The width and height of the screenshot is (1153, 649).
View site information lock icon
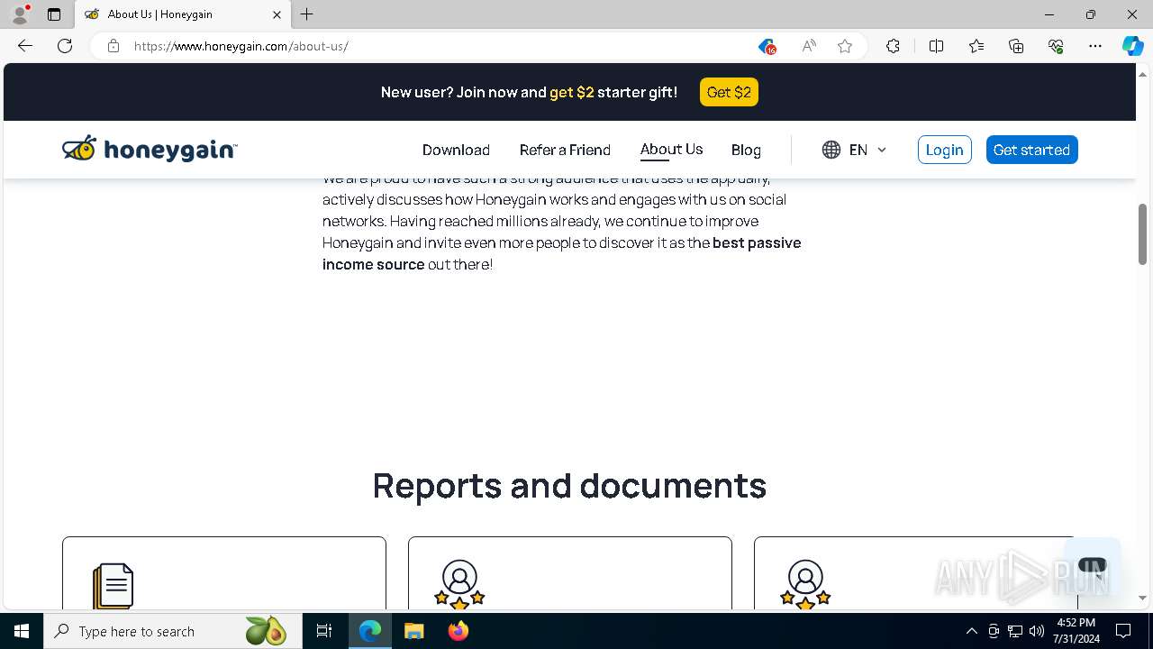click(113, 46)
